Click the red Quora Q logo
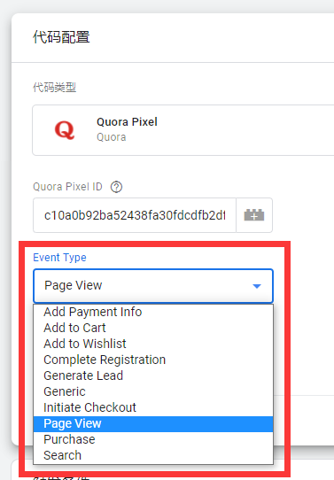 coord(65,130)
